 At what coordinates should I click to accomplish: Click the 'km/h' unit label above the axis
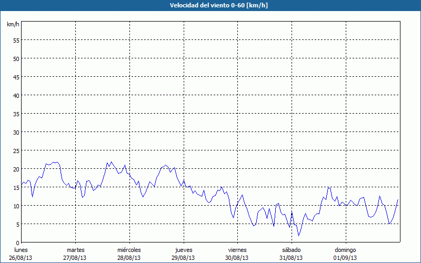click(13, 25)
